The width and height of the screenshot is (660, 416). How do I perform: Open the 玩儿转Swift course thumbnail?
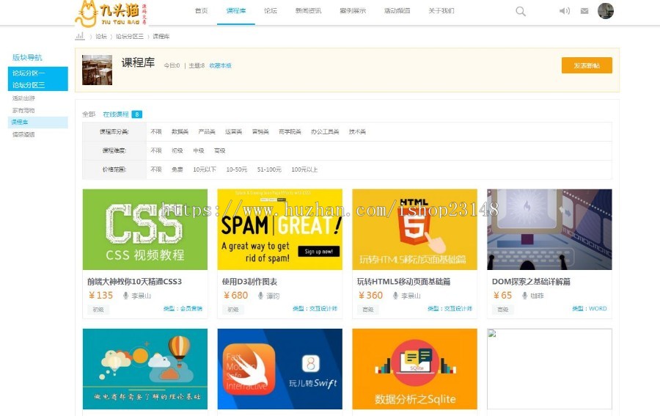tap(280, 369)
